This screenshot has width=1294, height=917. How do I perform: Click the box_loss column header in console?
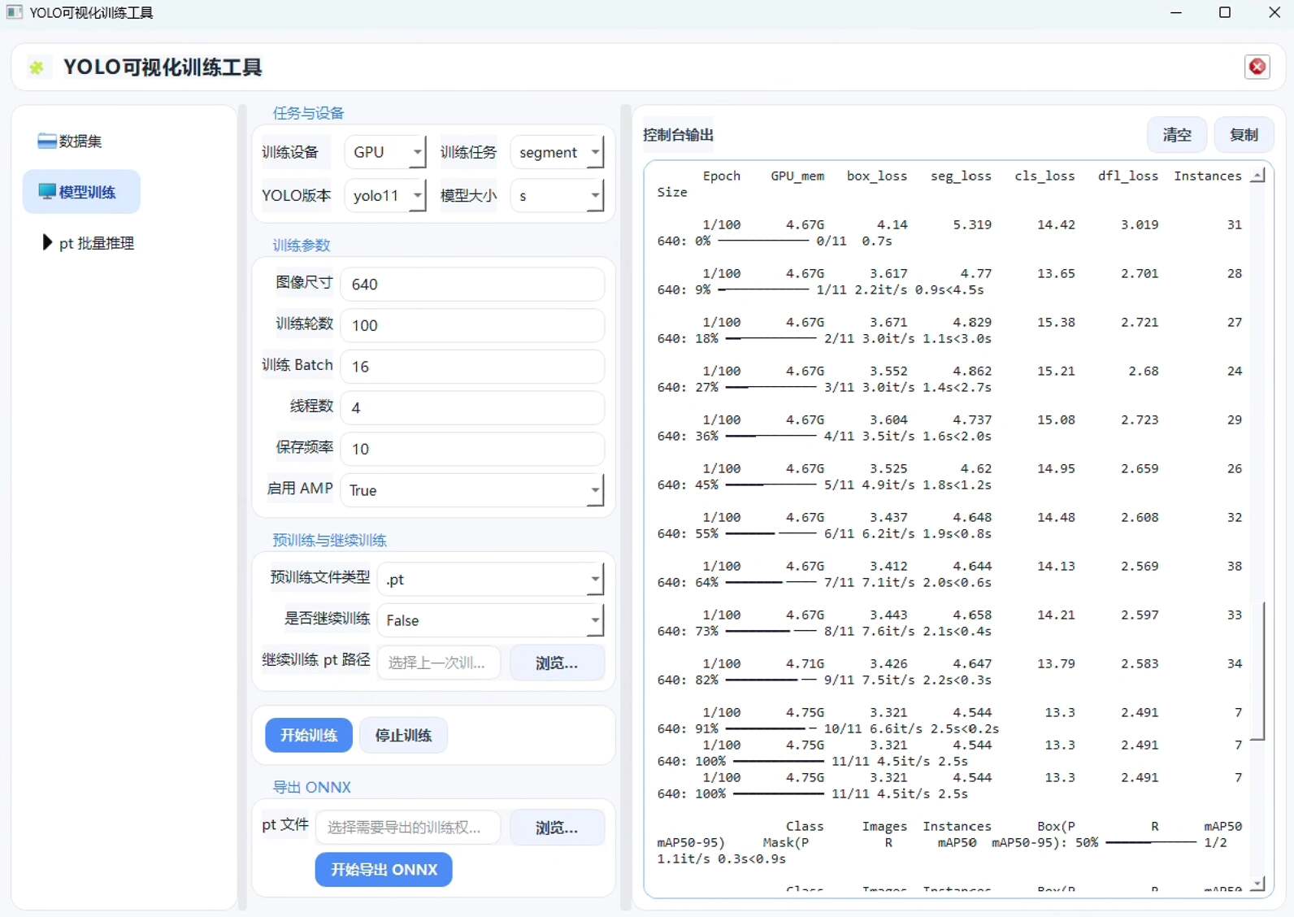click(x=877, y=176)
